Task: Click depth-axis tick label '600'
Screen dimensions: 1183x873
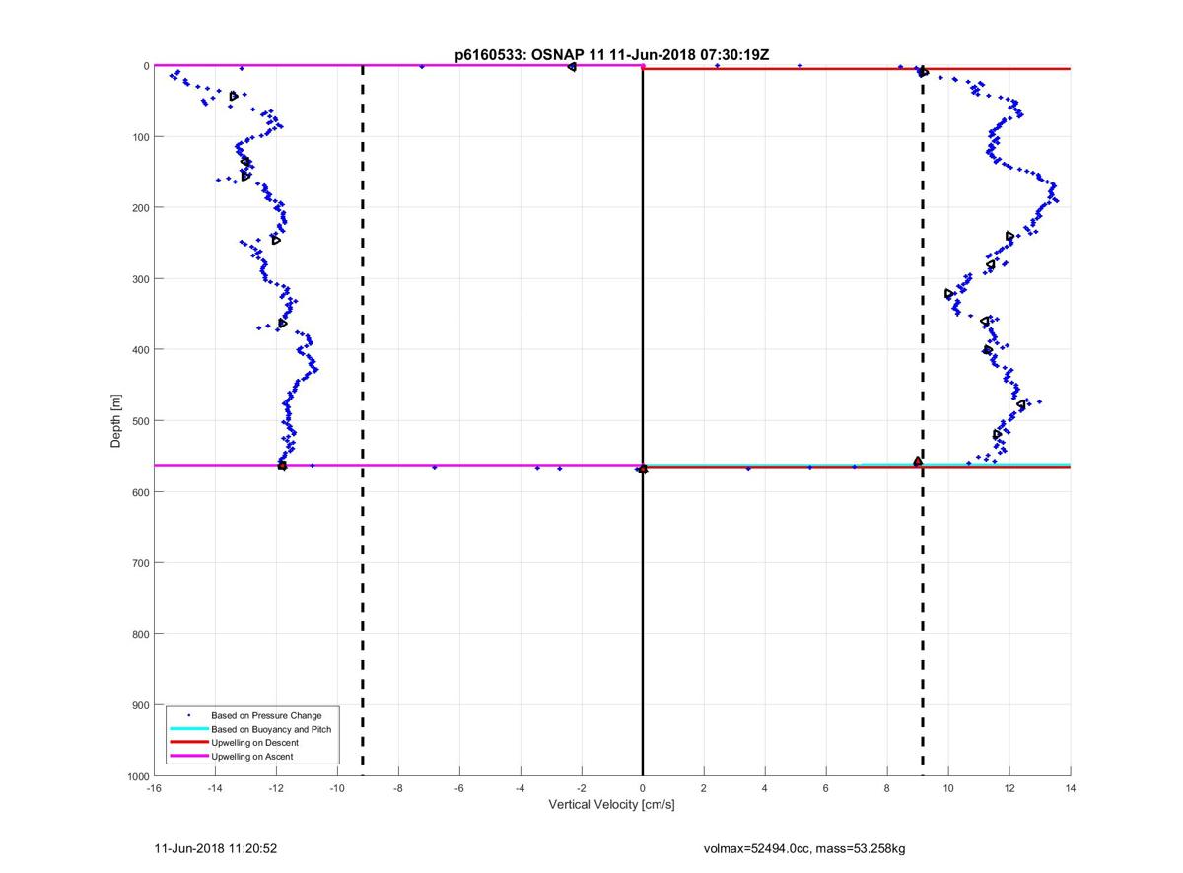Action: pos(140,492)
